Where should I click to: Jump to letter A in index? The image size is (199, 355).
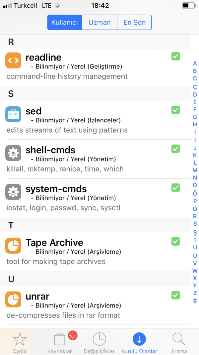point(195,63)
